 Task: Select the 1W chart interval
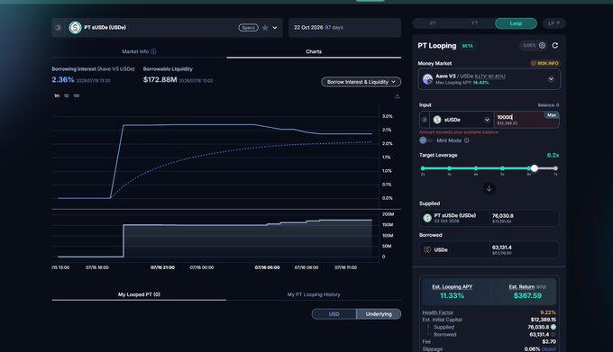point(77,96)
